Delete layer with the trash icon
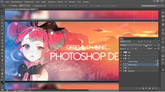Viewport: 165px width, 92px height. click(156, 88)
